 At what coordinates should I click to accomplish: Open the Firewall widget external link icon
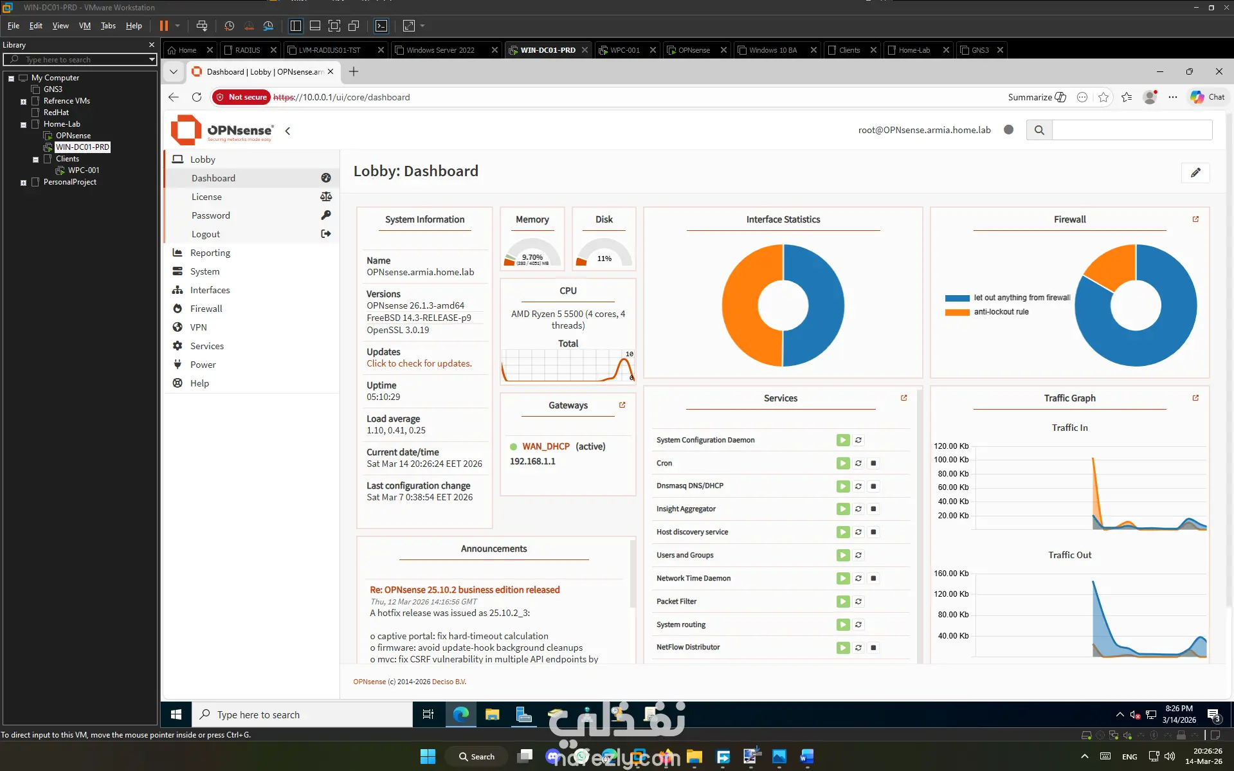point(1195,219)
